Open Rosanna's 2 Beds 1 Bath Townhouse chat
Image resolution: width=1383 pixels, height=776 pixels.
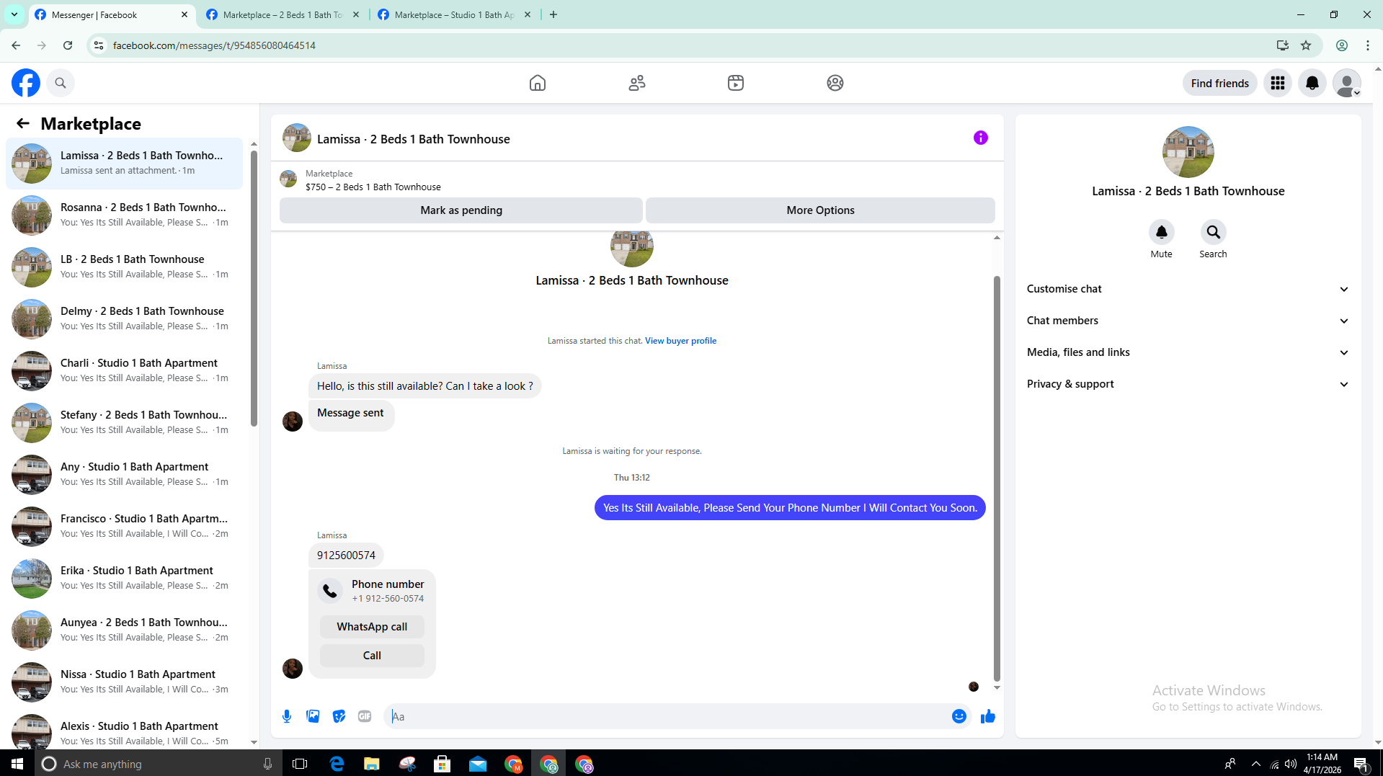click(124, 215)
